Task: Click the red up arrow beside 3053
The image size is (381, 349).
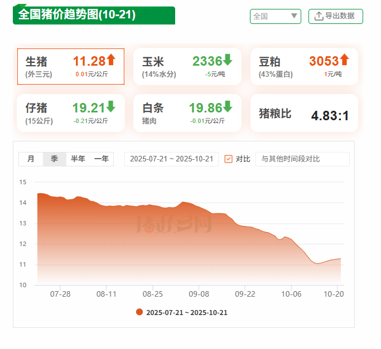Action: pyautogui.click(x=344, y=60)
